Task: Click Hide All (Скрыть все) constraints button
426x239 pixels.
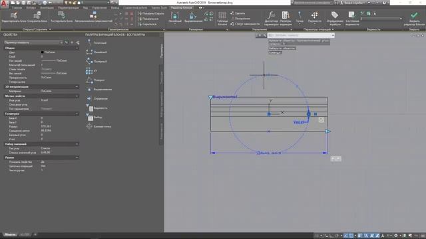Action: (147, 24)
